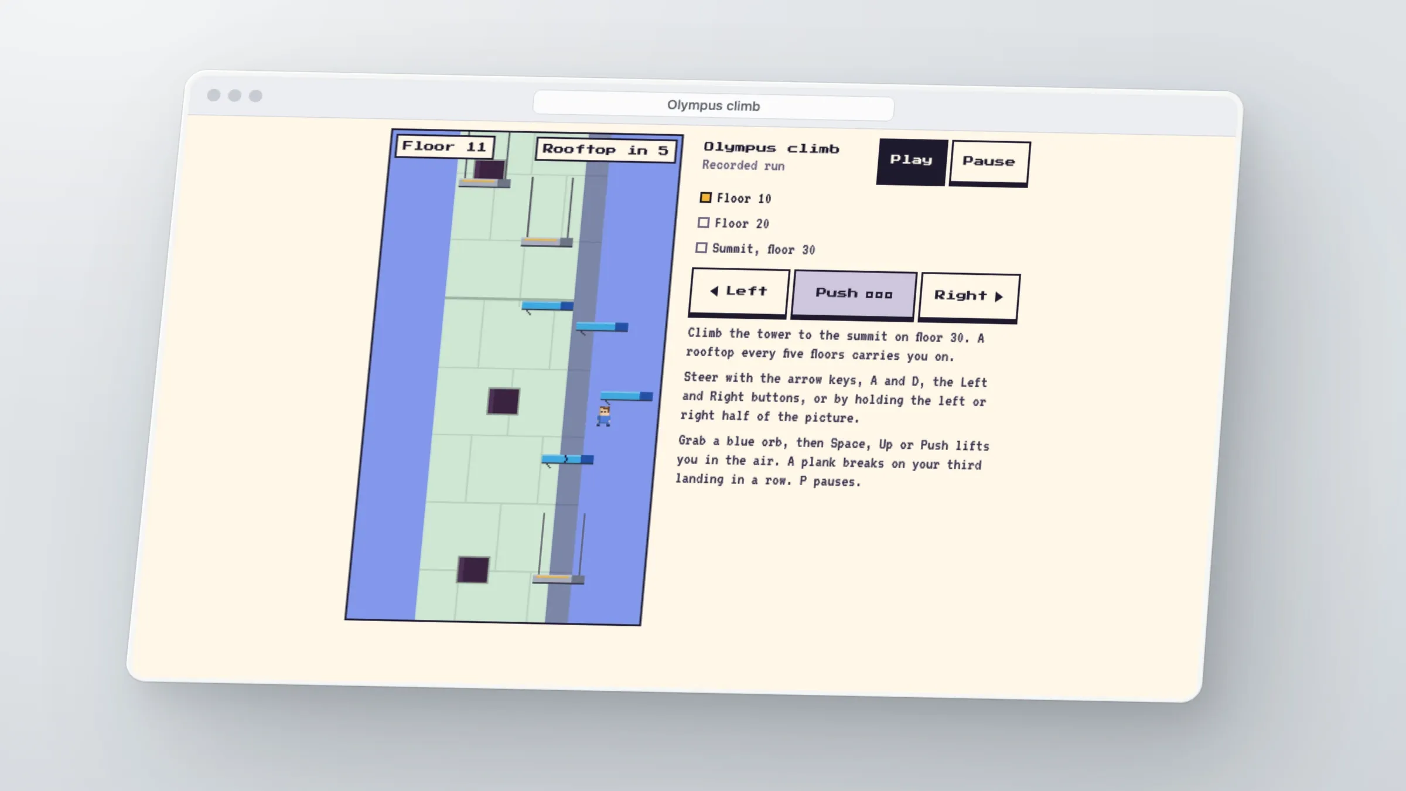Click the climber character sprite
Image resolution: width=1406 pixels, height=791 pixels.
click(604, 416)
